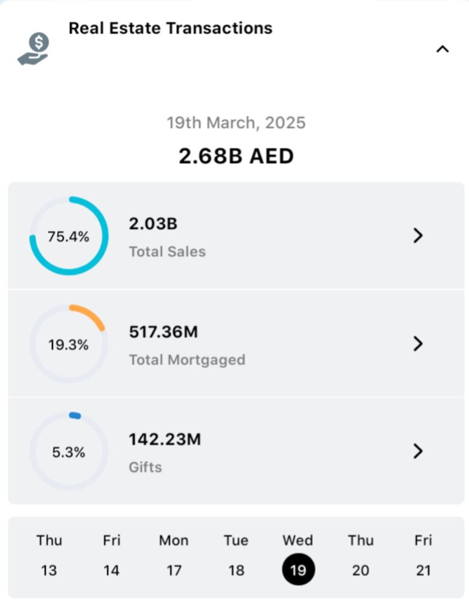Image resolution: width=469 pixels, height=600 pixels.
Task: Click the hand-with-dollar-coin icon
Action: click(x=33, y=49)
